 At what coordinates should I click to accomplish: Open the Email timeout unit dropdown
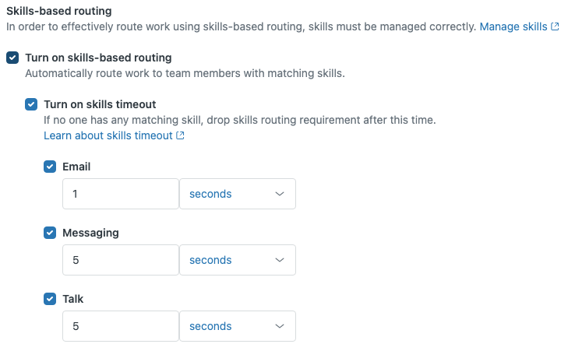(237, 194)
